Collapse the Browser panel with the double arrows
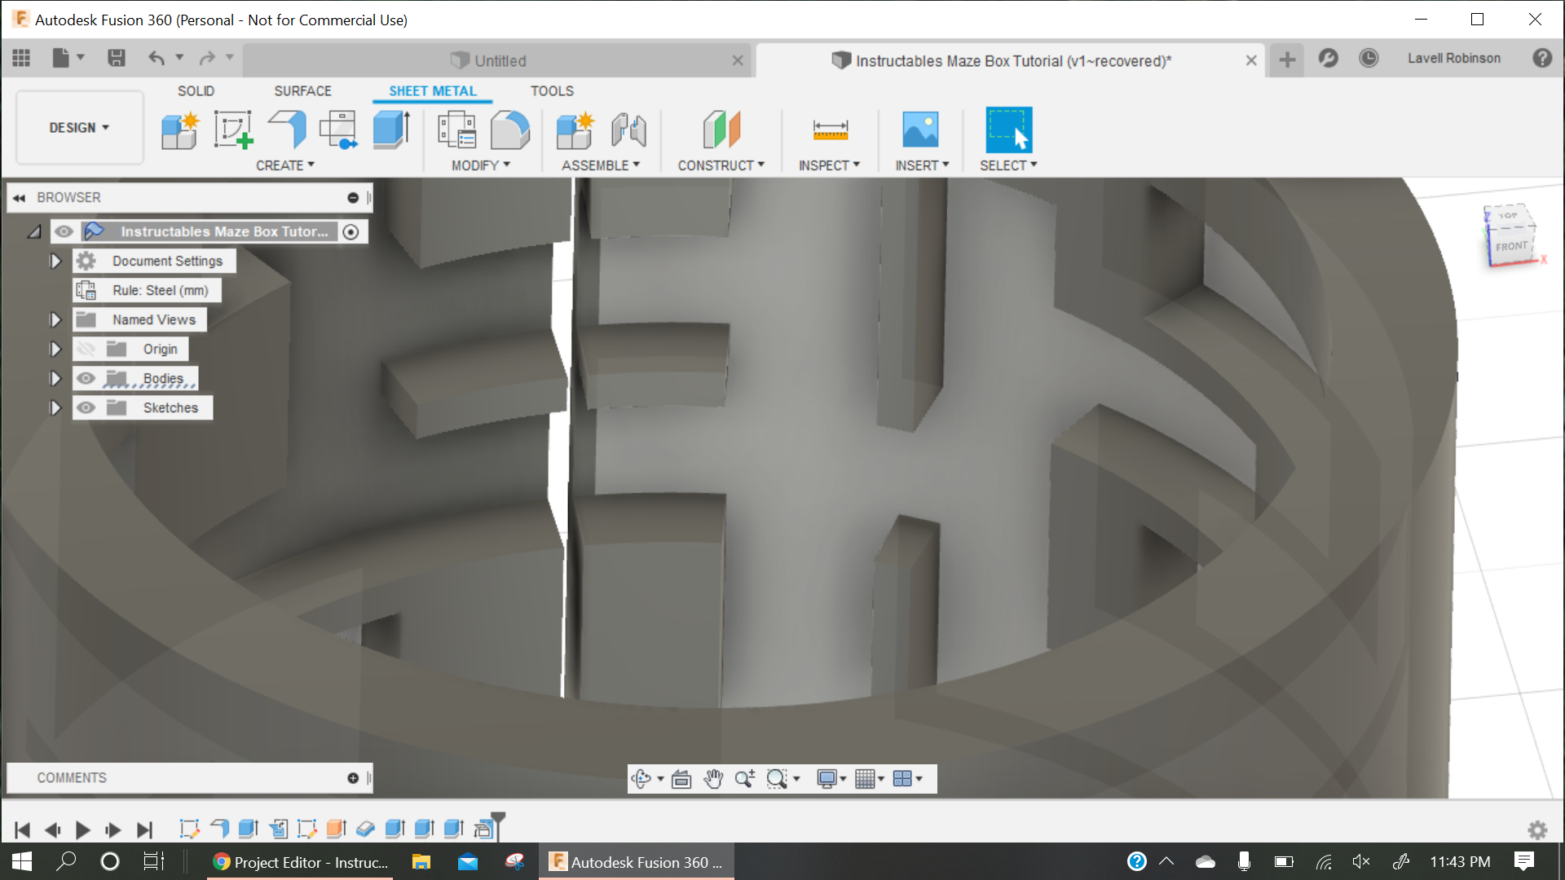 19,198
